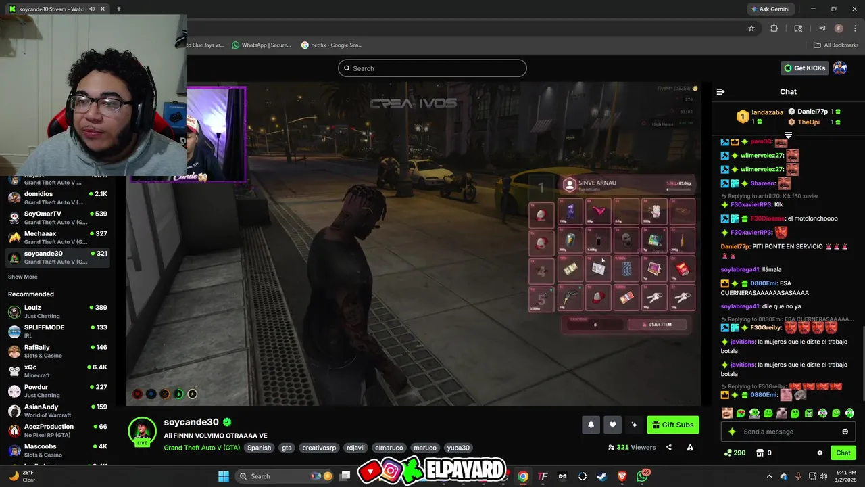The width and height of the screenshot is (865, 487).
Task: Click the verified badge next to soycande30
Action: pyautogui.click(x=228, y=422)
